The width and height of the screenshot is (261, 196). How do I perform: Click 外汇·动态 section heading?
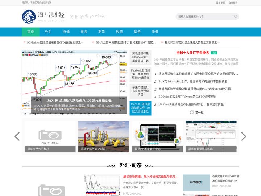(130, 165)
